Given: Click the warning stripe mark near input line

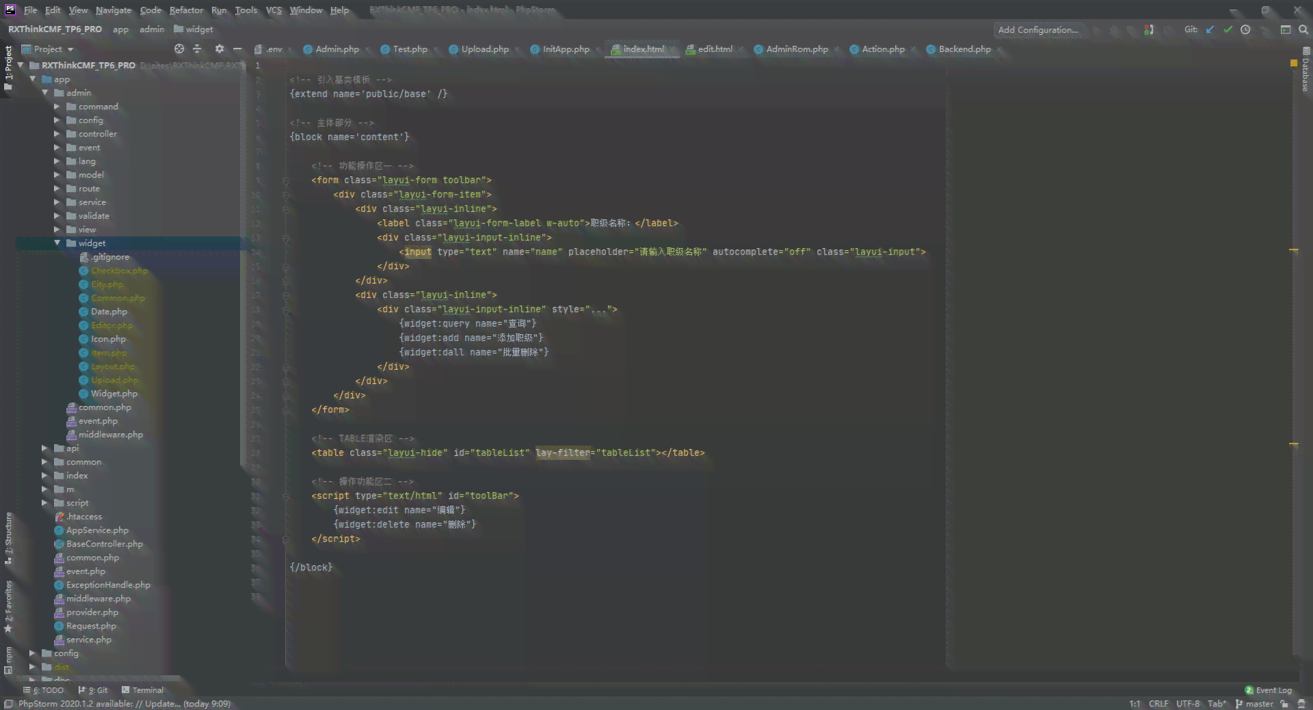Looking at the screenshot, I should point(1294,251).
